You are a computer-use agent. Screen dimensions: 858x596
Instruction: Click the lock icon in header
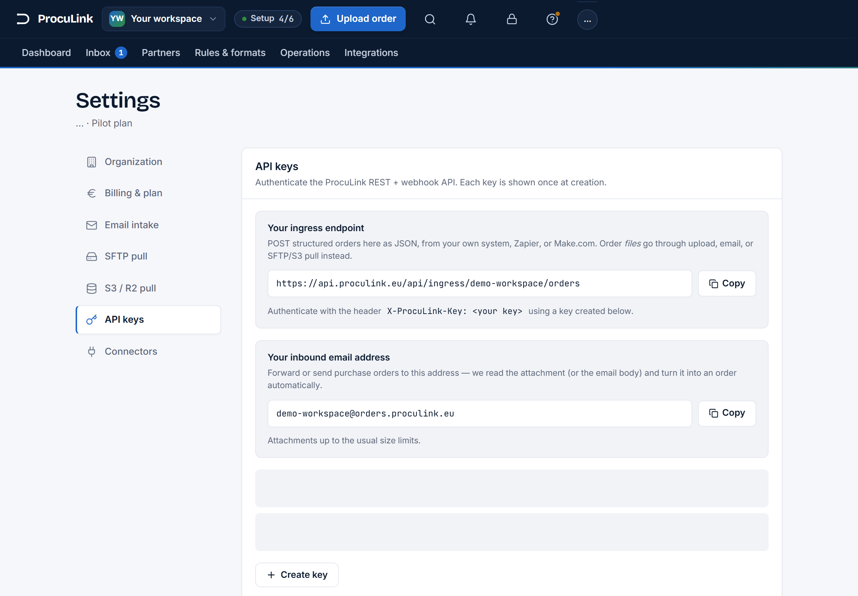[x=512, y=19]
